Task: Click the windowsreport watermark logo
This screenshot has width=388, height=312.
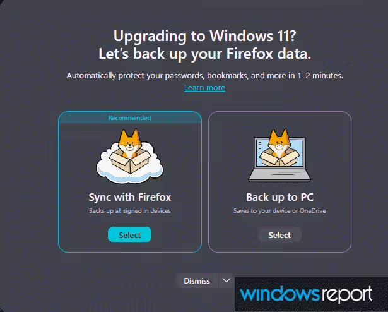Action: 307,294
